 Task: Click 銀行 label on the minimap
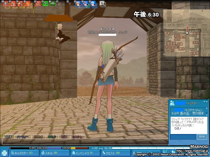[x=171, y=51]
